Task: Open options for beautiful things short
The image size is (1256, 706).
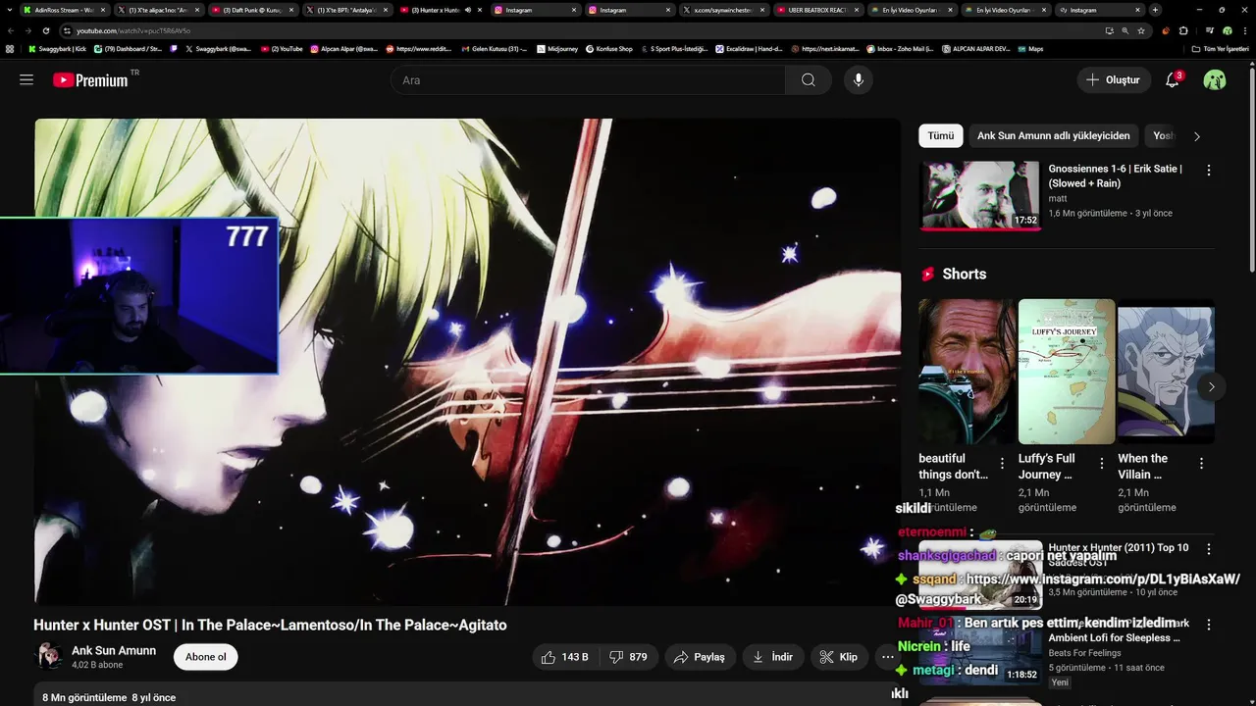Action: click(x=1002, y=463)
